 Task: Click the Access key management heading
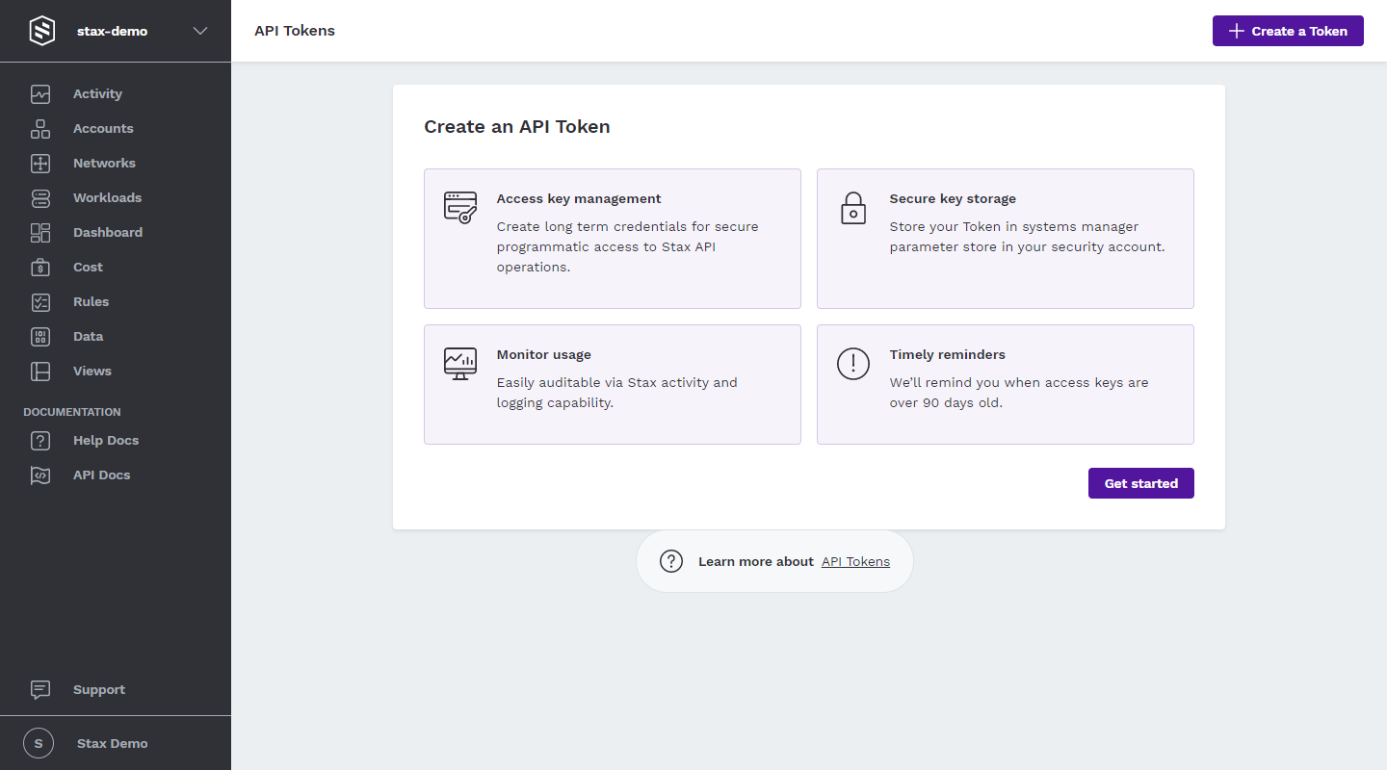579,199
